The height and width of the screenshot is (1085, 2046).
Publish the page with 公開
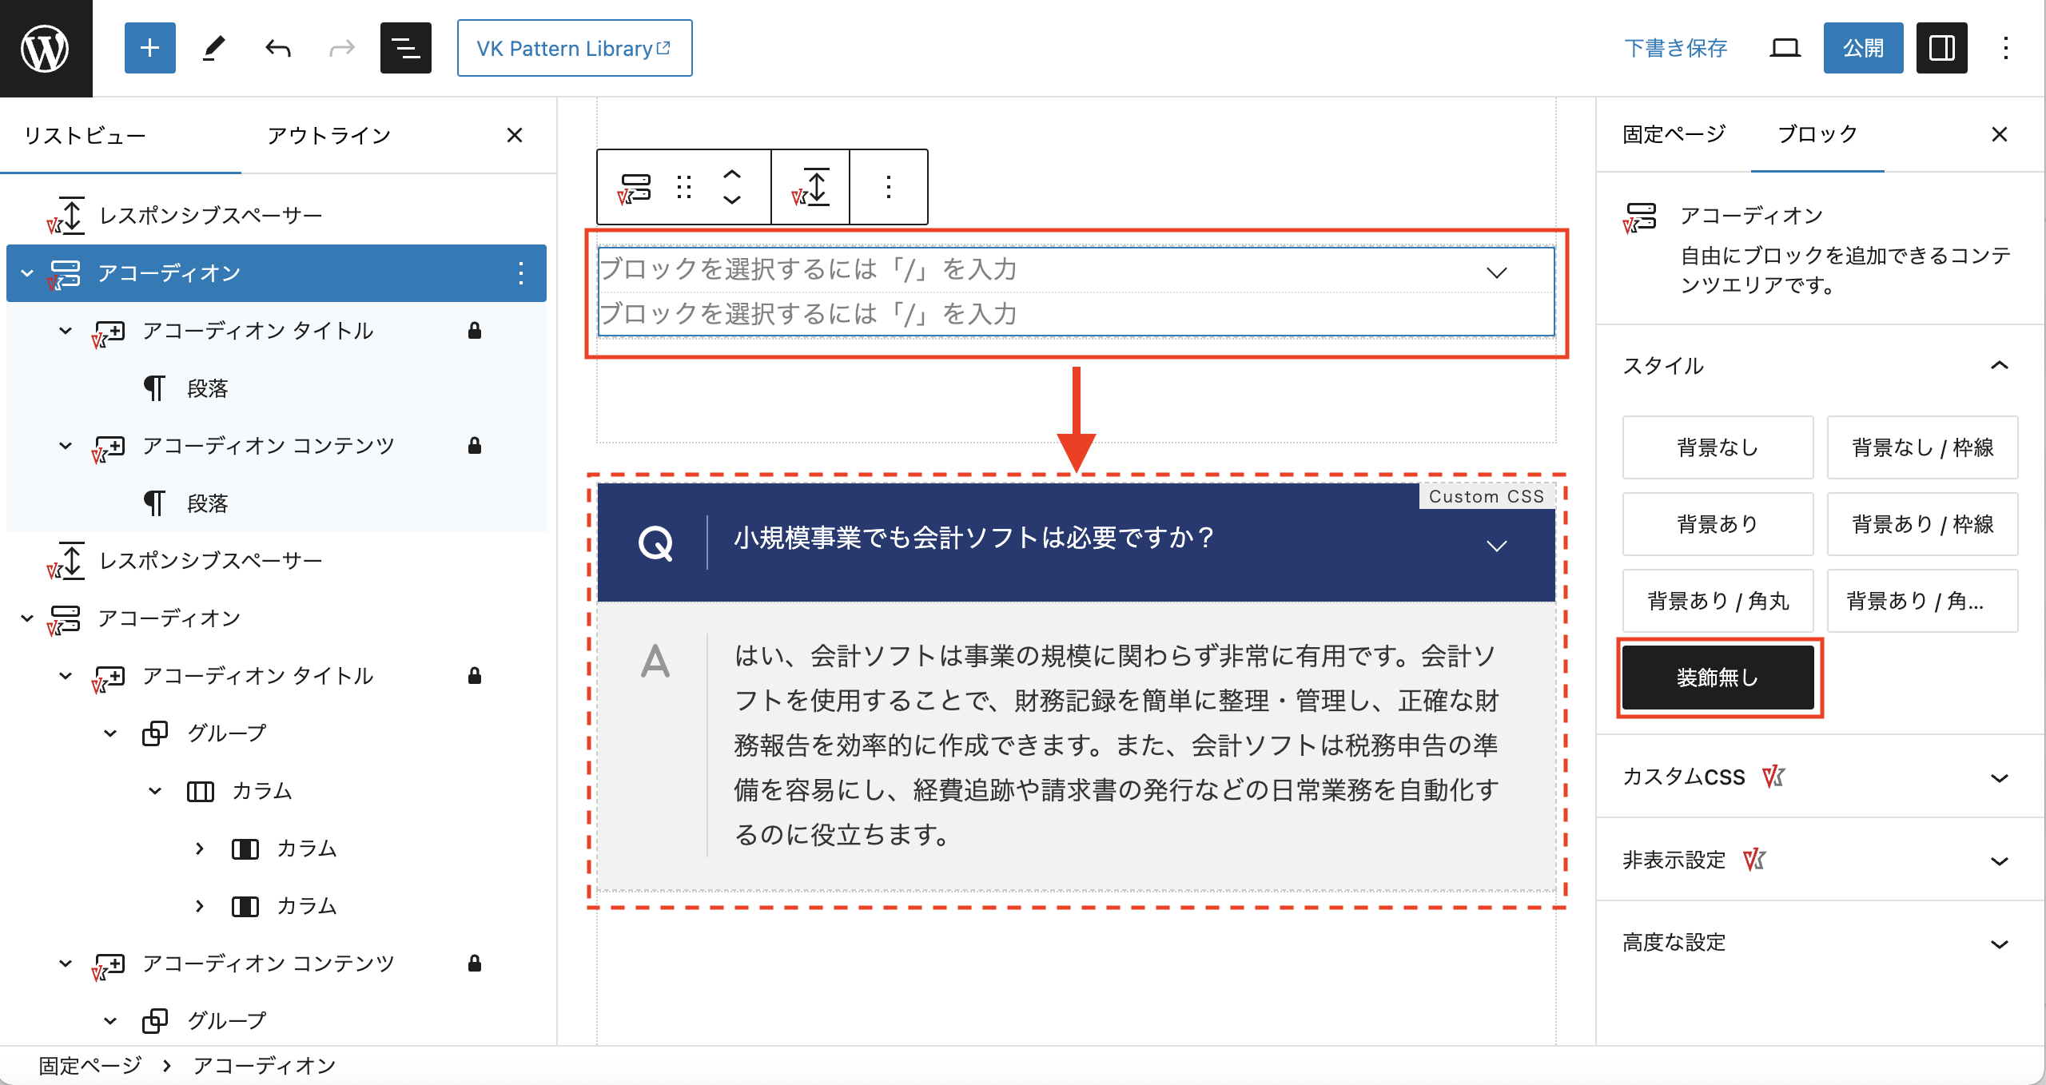coord(1863,48)
